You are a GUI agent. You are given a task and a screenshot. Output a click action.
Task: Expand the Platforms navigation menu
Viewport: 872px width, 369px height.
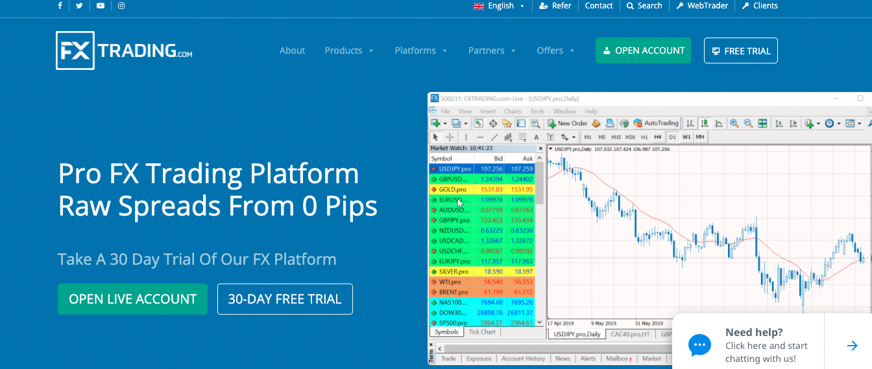(x=421, y=50)
